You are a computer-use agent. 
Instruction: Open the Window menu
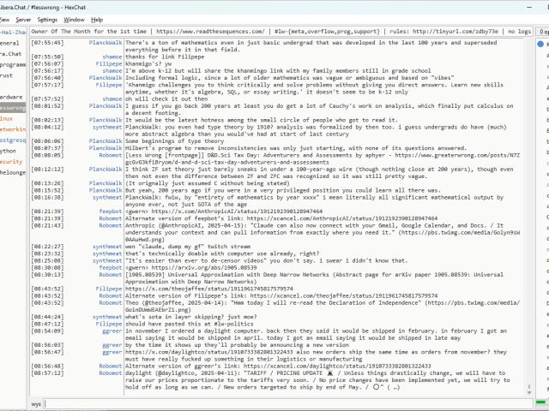[x=74, y=20]
